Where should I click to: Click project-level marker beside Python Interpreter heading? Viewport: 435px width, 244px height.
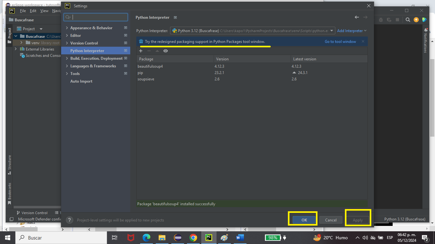[175, 17]
